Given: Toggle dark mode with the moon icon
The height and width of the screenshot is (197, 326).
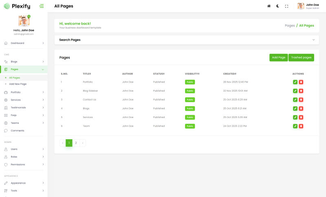Looking at the screenshot, I should click(x=278, y=6).
